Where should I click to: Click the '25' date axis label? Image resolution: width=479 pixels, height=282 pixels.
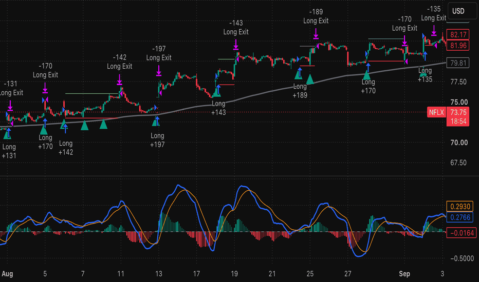[310, 274]
